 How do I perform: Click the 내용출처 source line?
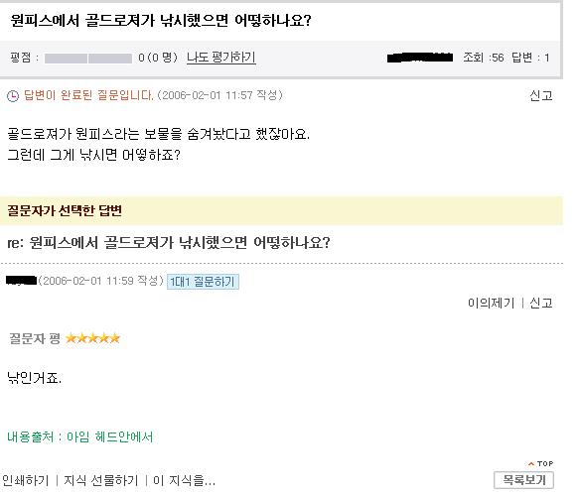click(80, 437)
